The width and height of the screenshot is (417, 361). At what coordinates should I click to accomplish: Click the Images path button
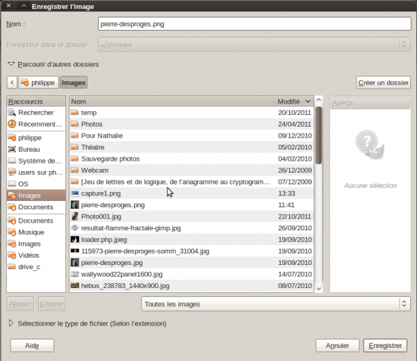(74, 83)
